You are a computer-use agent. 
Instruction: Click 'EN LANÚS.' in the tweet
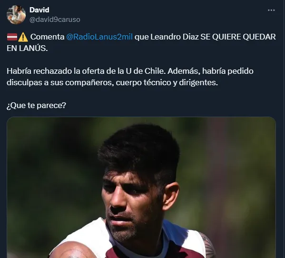[x=27, y=48]
